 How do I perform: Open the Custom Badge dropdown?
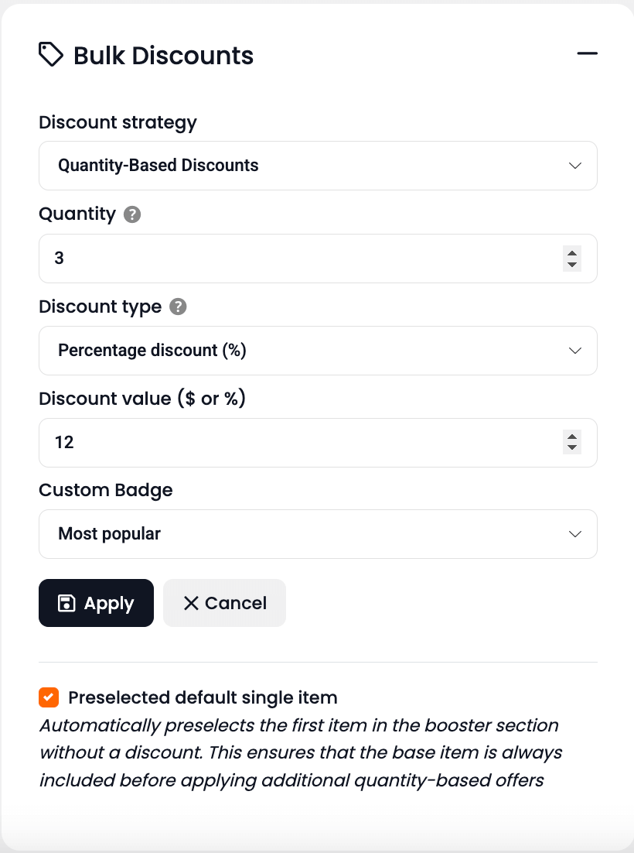coord(318,534)
